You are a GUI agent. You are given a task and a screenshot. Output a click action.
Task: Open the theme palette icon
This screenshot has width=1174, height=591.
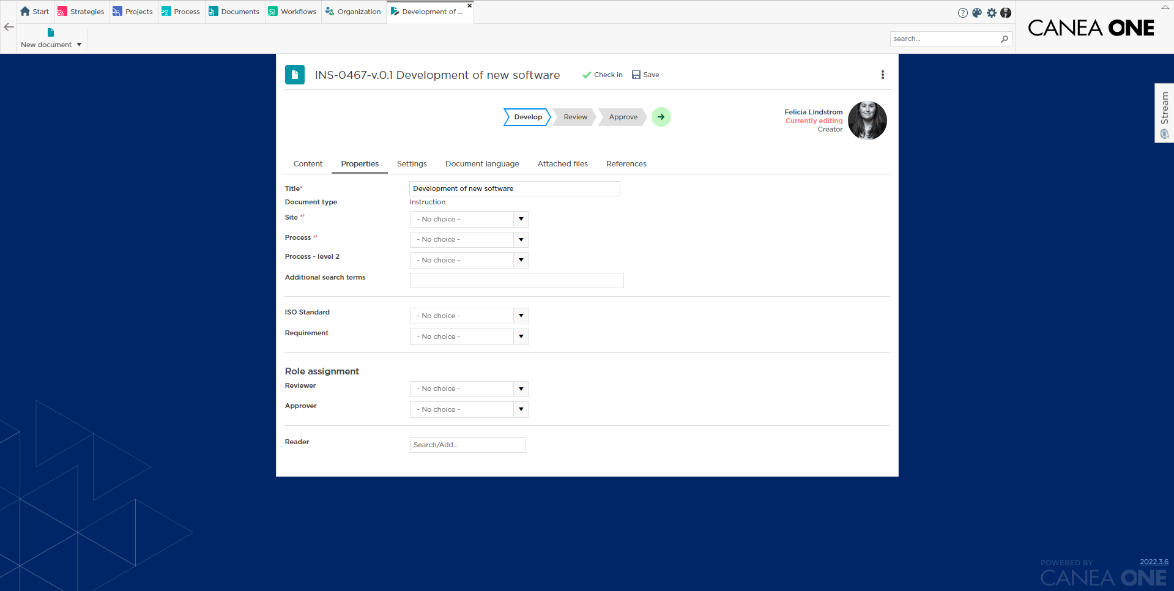click(x=977, y=13)
